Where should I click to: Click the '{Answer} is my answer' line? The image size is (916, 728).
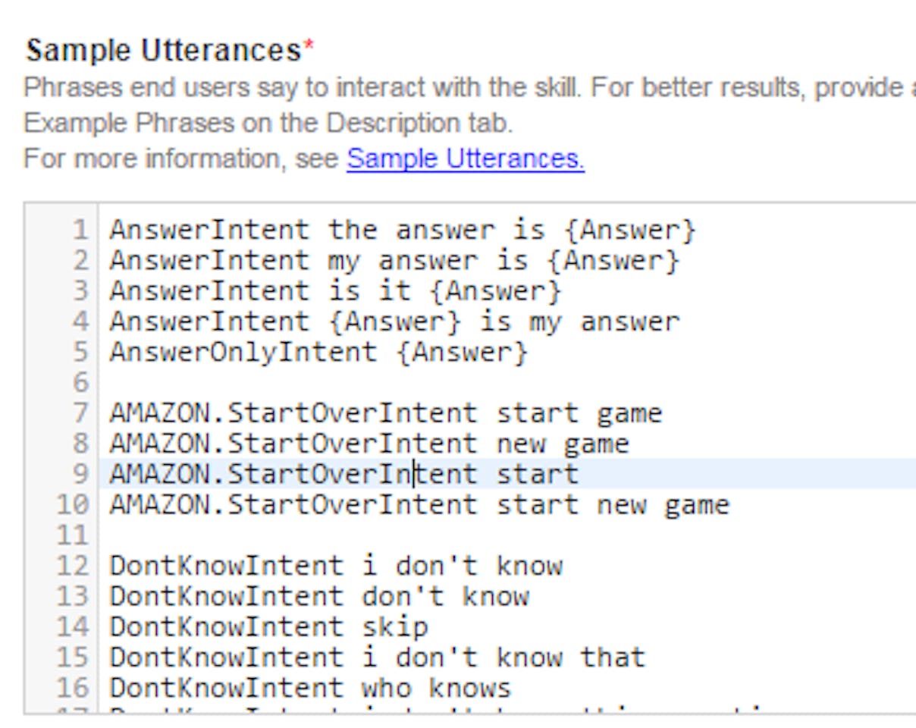[394, 322]
